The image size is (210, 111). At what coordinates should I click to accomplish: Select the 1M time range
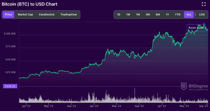(x=138, y=15)
